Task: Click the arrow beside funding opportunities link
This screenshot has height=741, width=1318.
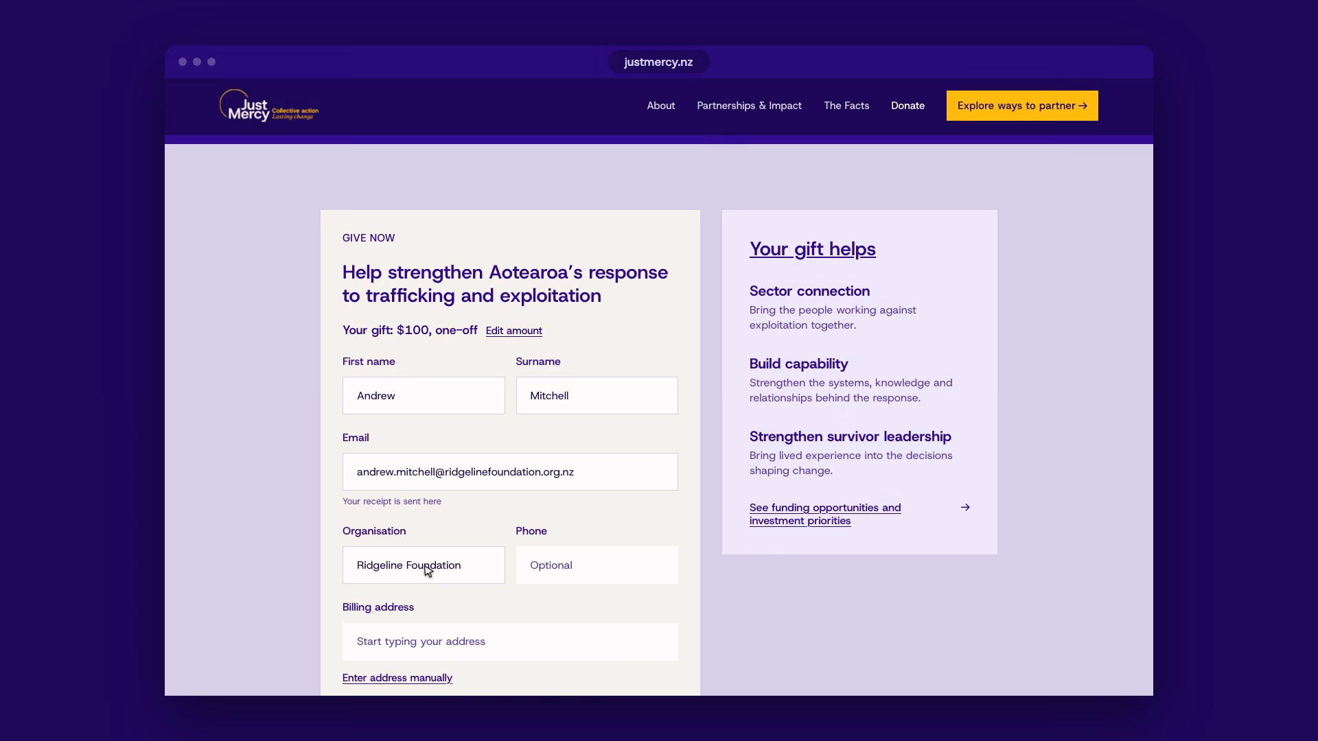Action: tap(965, 508)
